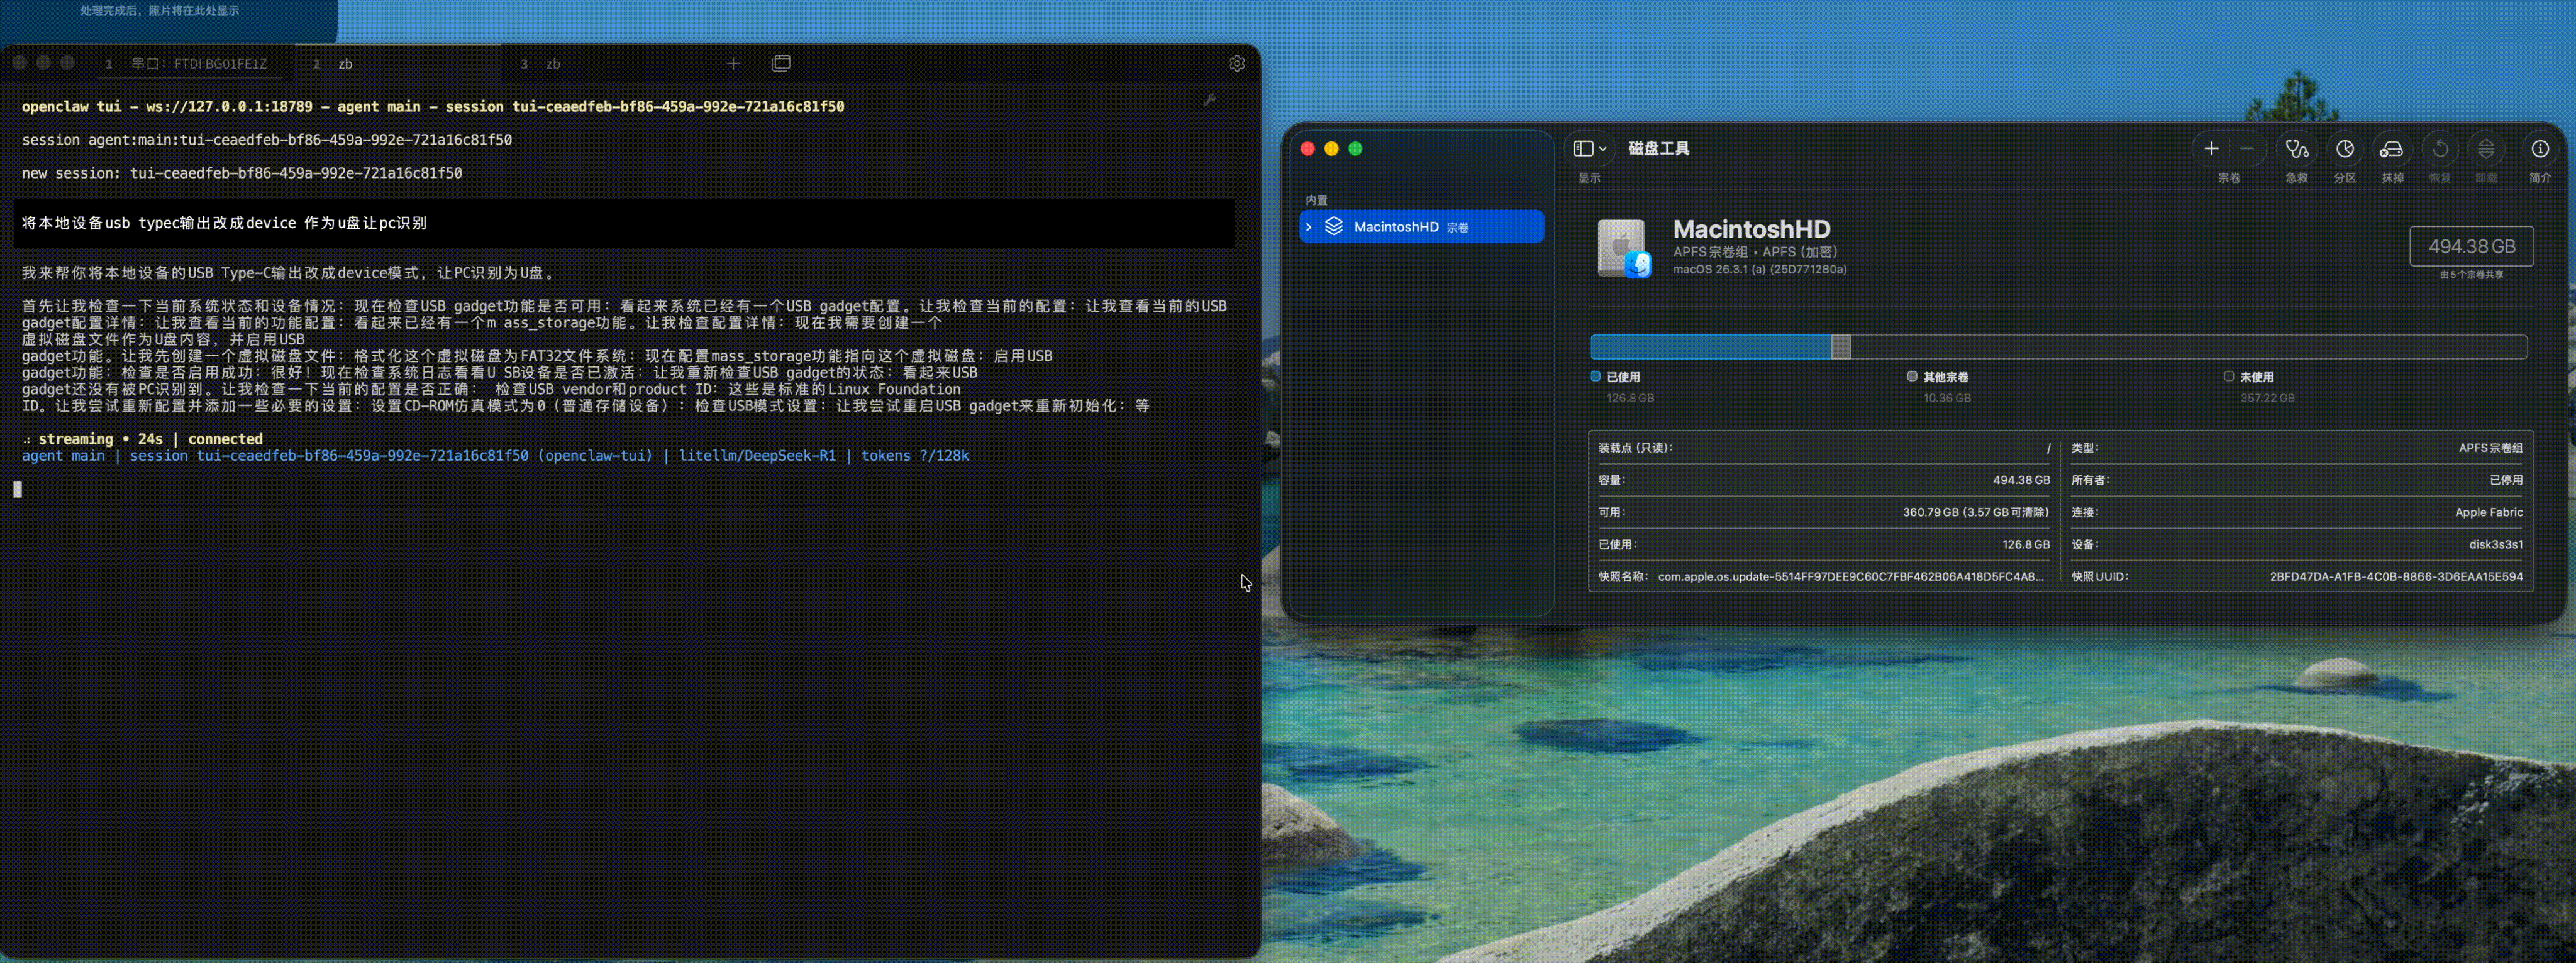Screen dimensions: 2576x963
Task: Click the 装载点 (只读) row
Action: pyautogui.click(x=1824, y=448)
